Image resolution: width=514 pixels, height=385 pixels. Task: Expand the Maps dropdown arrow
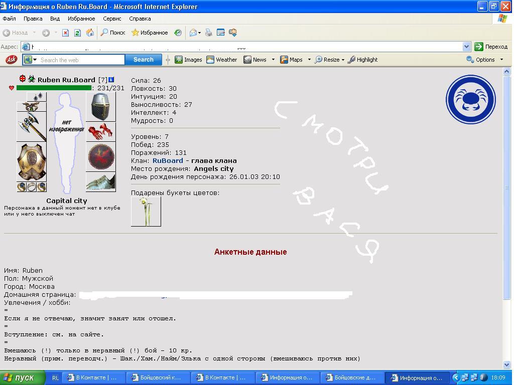(309, 60)
